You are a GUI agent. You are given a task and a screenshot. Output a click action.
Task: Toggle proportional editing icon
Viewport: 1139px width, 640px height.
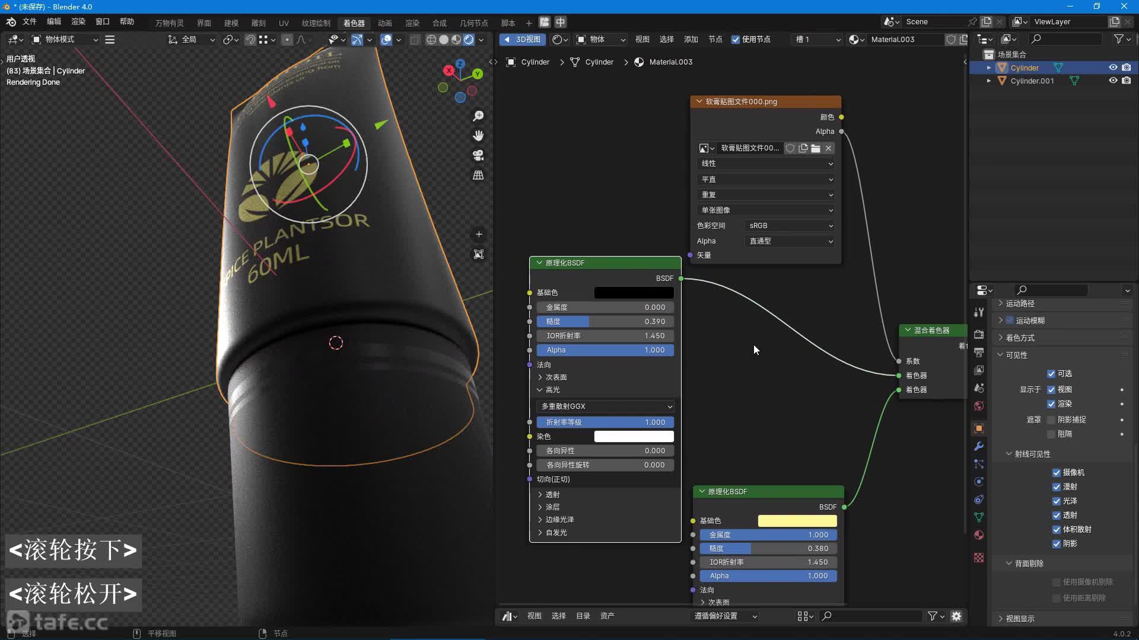[x=287, y=40]
